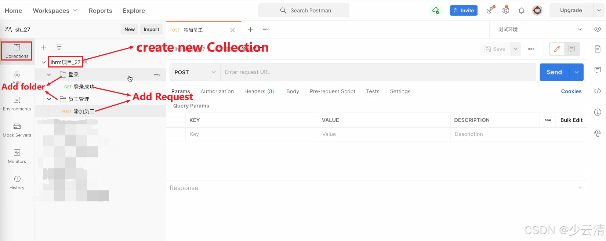Switch to comment mode icon
The height and width of the screenshot is (241, 606).
click(x=571, y=49)
